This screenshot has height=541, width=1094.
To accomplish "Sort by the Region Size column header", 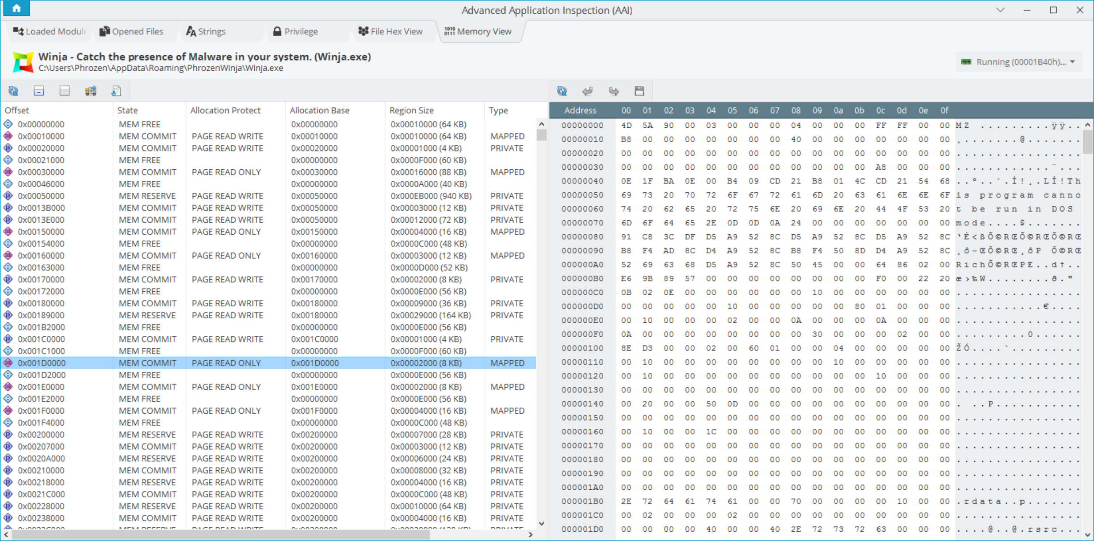I will pyautogui.click(x=411, y=110).
